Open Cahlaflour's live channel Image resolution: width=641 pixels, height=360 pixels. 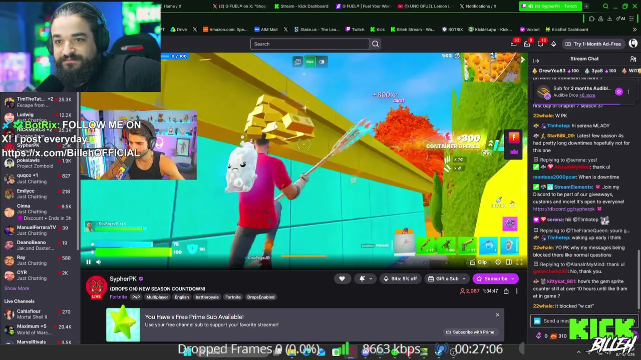coord(39,314)
